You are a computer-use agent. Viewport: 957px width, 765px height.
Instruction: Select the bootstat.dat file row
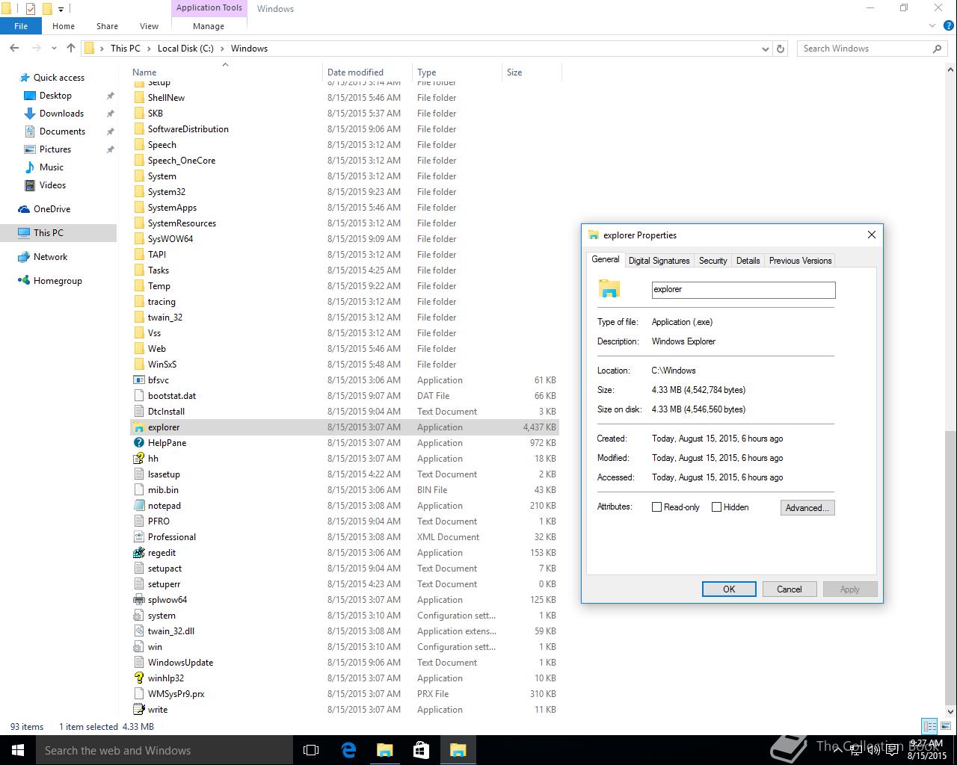tap(344, 396)
